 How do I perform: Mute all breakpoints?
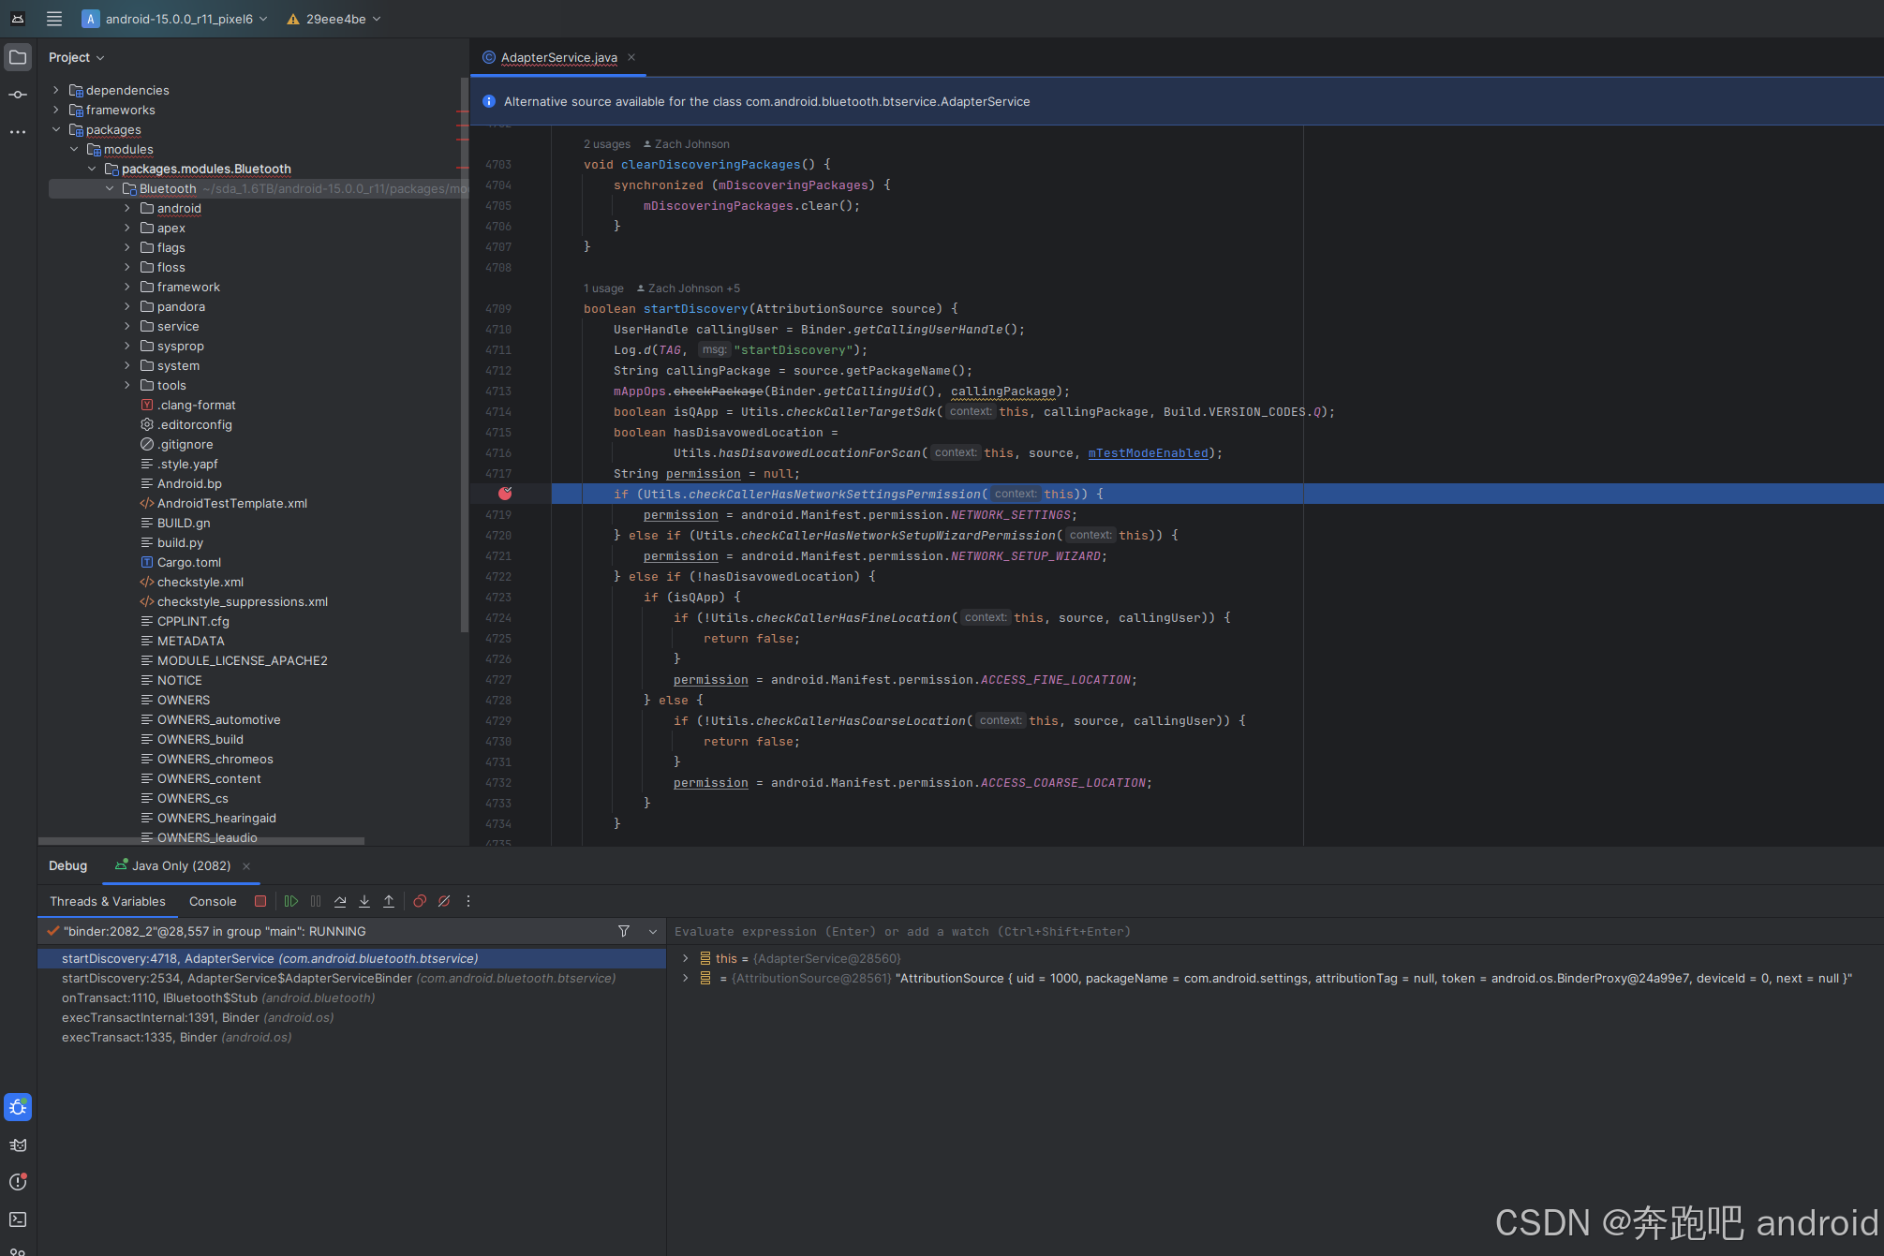444,901
